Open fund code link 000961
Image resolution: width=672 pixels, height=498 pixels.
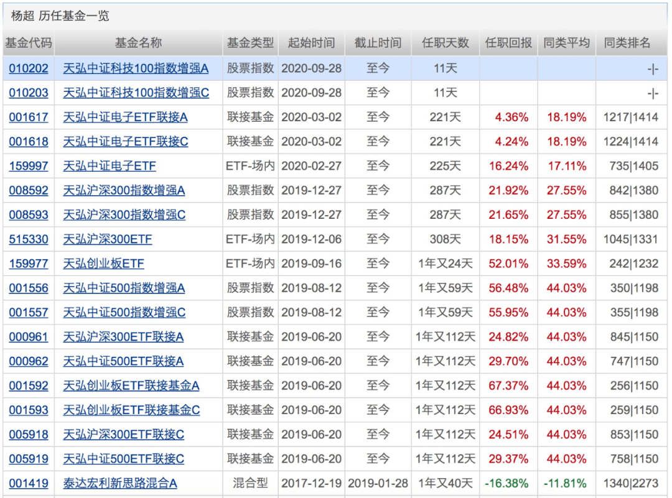tap(28, 337)
